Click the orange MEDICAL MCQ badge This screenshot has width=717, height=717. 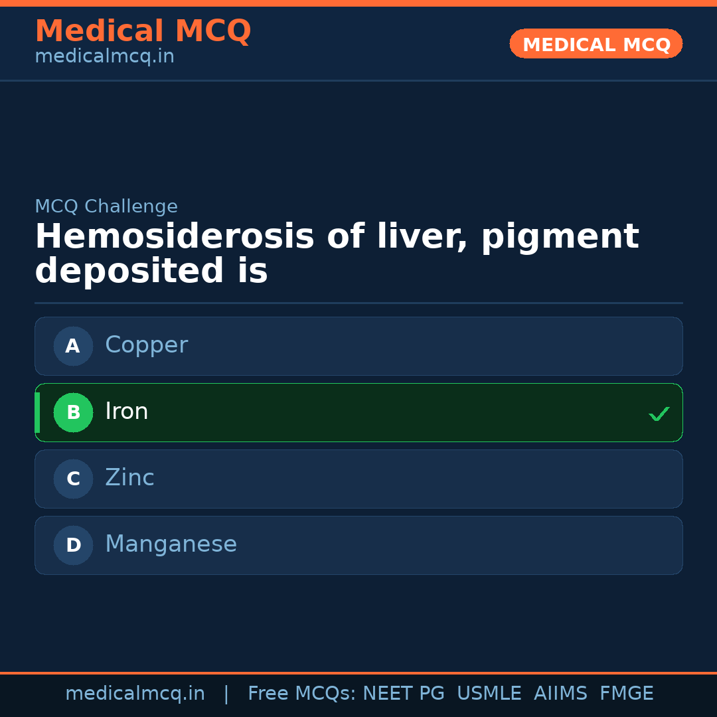pyautogui.click(x=596, y=44)
